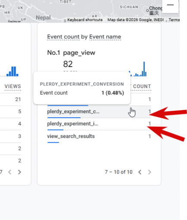187x220 pixels.
Task: Zoom out the map with minus button
Action: point(170,5)
